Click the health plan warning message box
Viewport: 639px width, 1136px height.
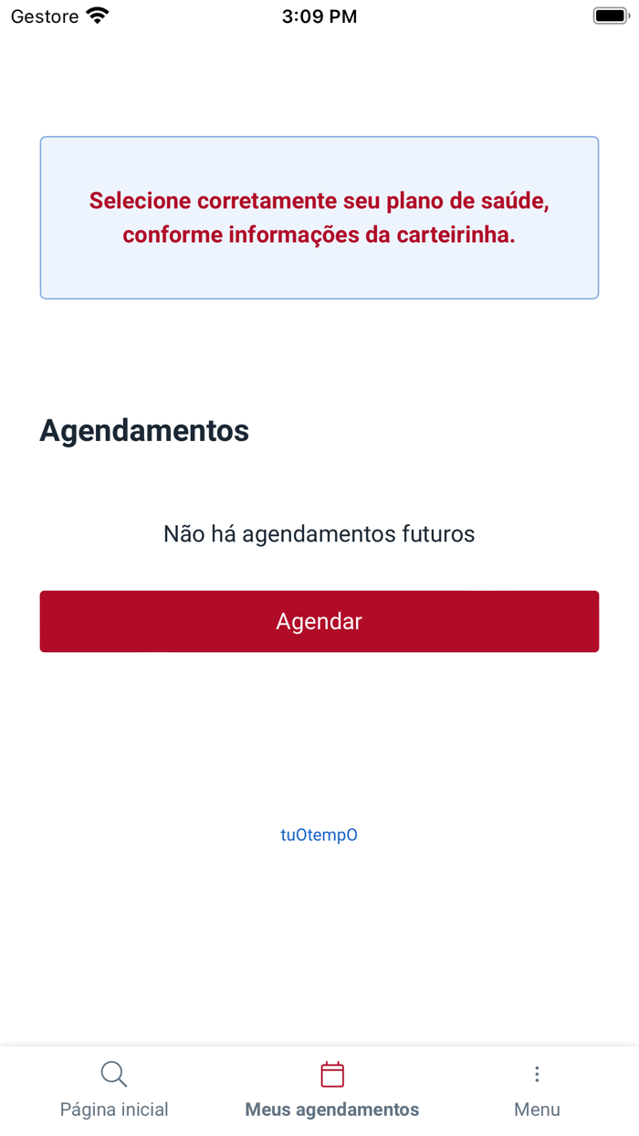pos(319,217)
